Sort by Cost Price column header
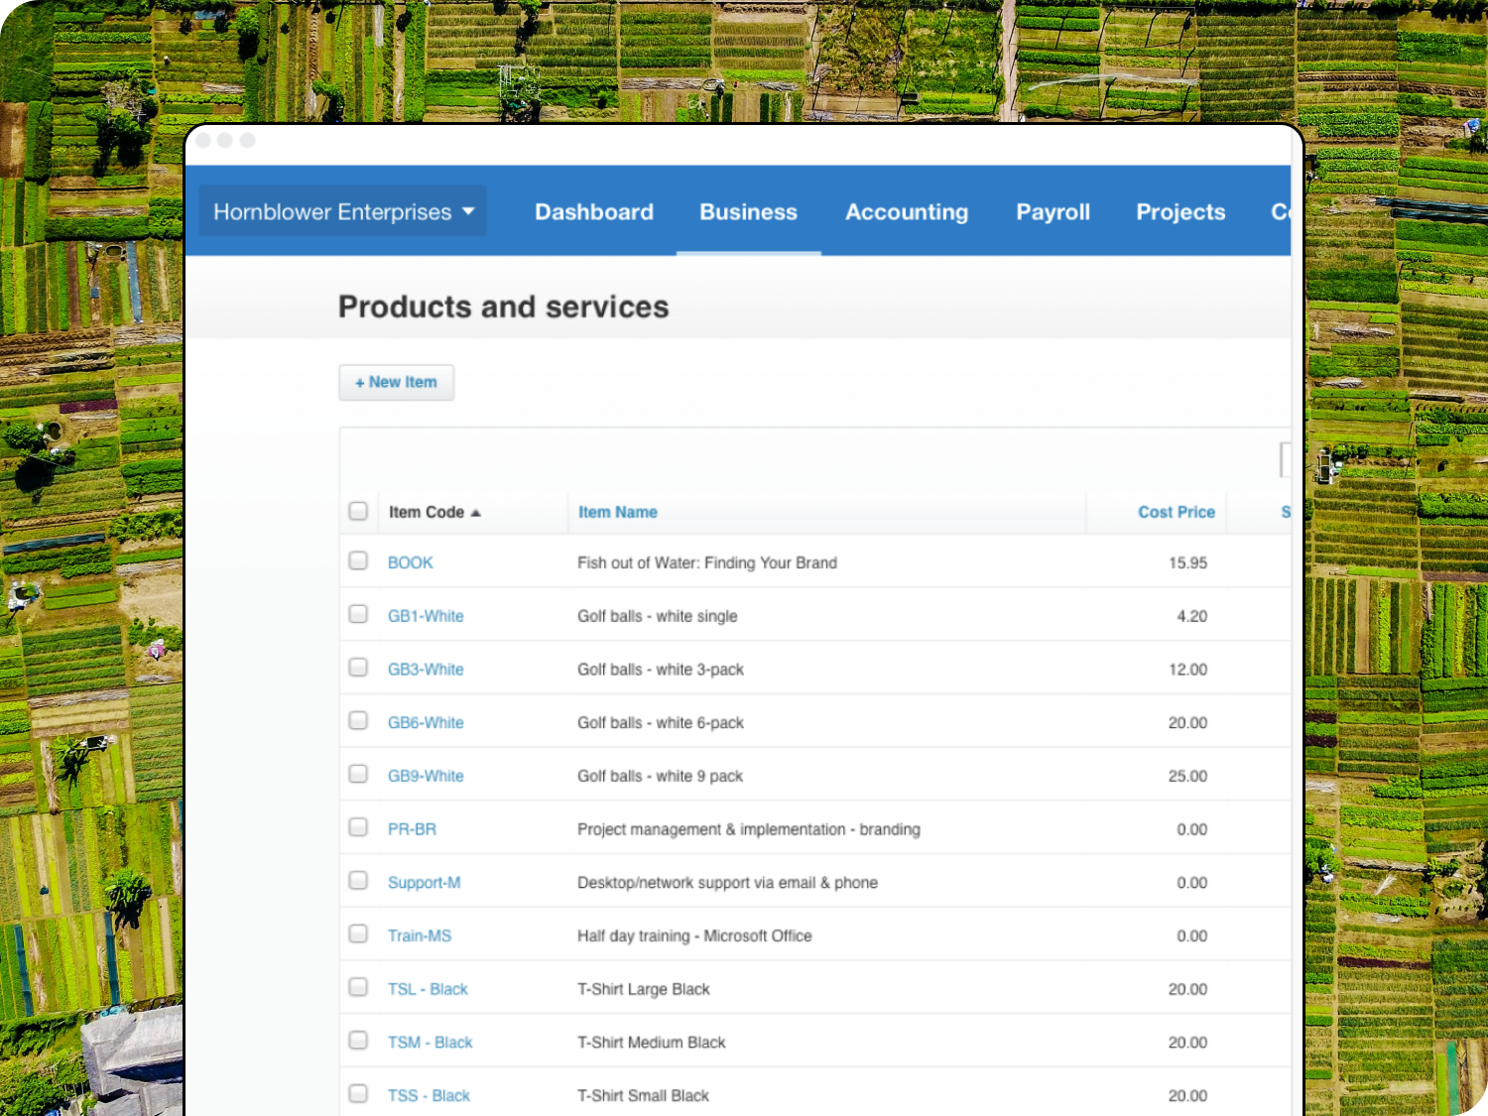The image size is (1488, 1116). [x=1177, y=512]
